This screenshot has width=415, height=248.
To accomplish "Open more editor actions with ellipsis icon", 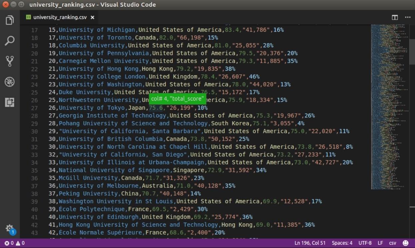I will pyautogui.click(x=408, y=17).
